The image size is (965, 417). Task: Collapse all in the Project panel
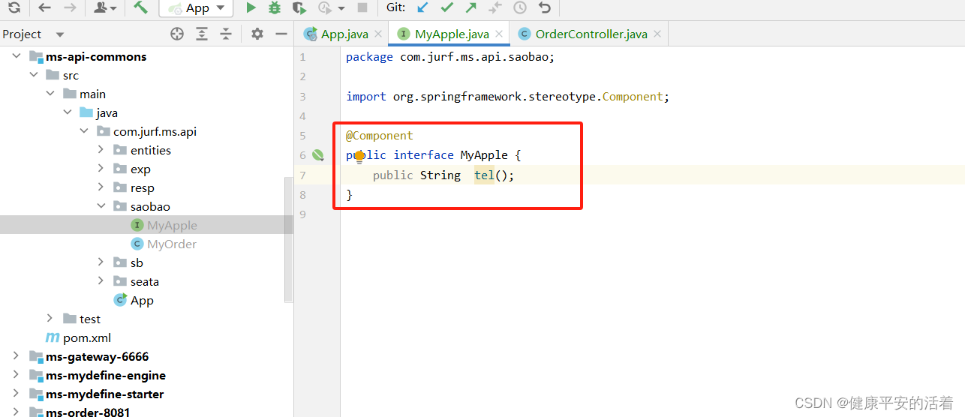click(226, 34)
